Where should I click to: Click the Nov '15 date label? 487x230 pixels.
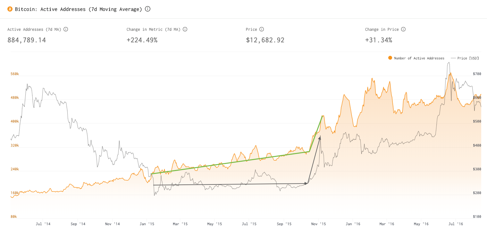click(318, 224)
